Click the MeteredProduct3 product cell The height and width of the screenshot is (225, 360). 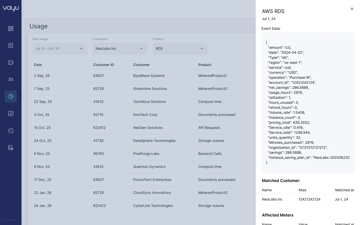pyautogui.click(x=213, y=193)
